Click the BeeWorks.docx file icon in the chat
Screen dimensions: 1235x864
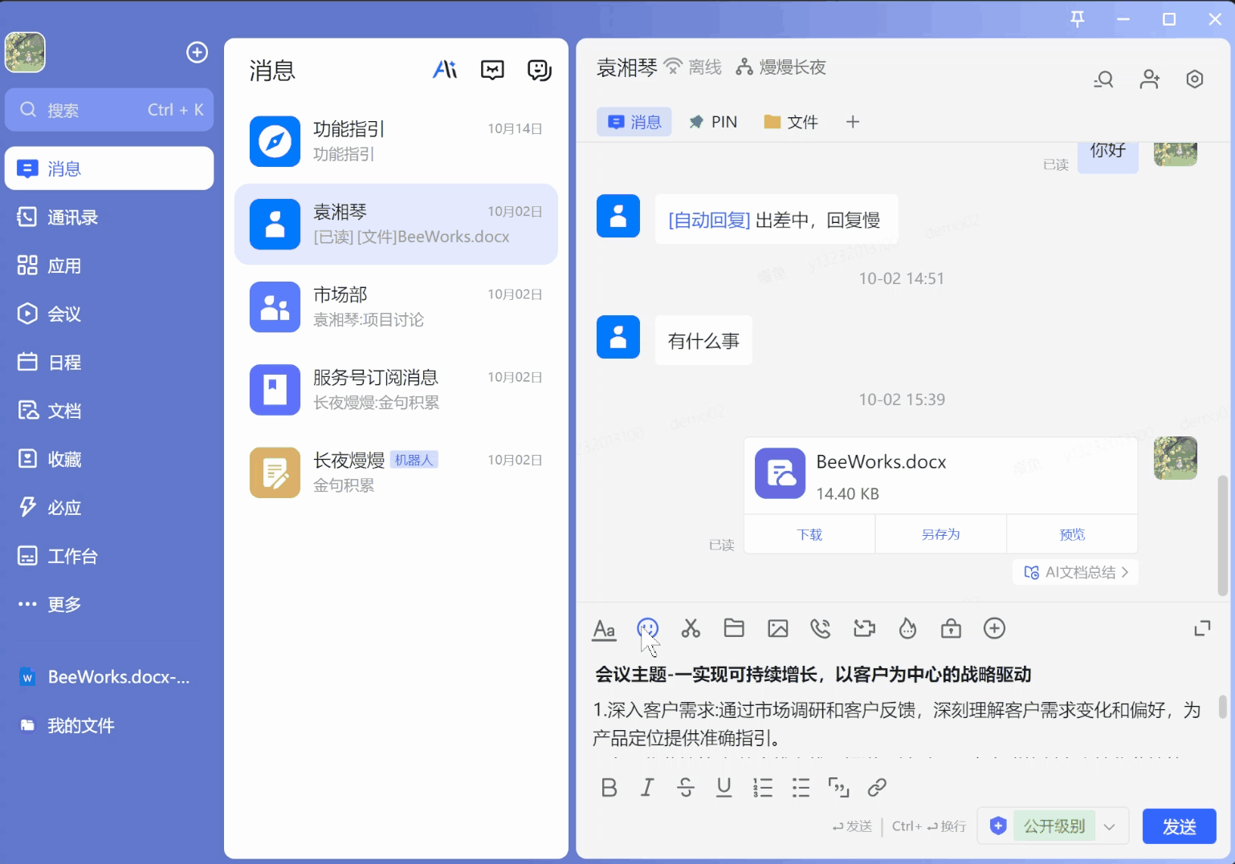(x=780, y=473)
